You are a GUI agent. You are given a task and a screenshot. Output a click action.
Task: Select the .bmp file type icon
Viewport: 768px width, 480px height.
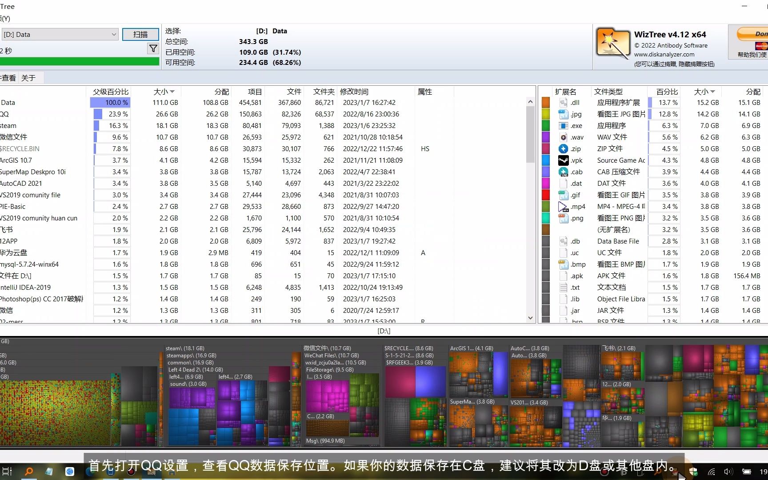564,264
